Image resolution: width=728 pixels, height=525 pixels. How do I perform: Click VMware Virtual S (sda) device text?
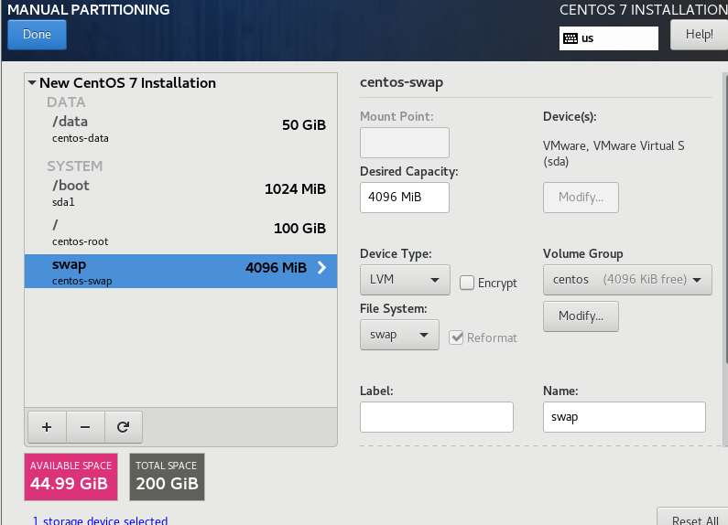pos(614,154)
